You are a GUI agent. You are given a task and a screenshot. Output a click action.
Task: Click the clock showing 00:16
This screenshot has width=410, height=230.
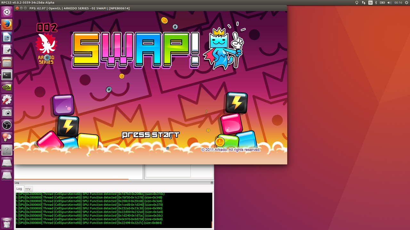(x=398, y=3)
